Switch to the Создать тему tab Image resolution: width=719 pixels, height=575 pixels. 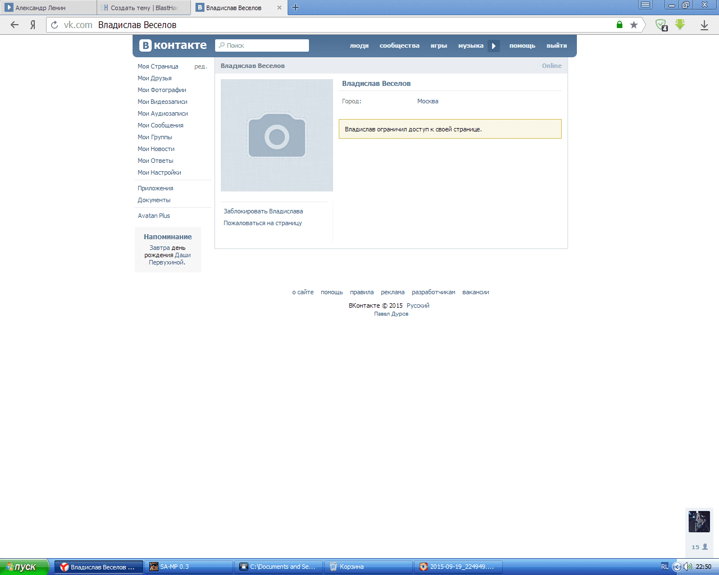143,8
